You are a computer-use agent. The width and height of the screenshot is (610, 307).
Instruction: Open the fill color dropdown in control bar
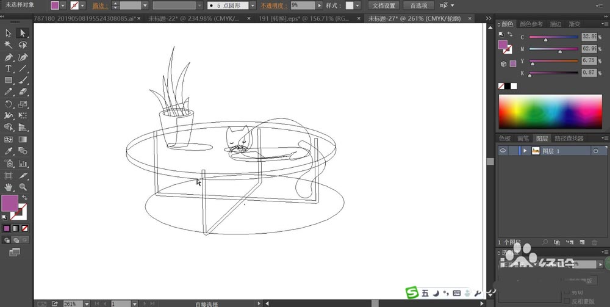63,6
